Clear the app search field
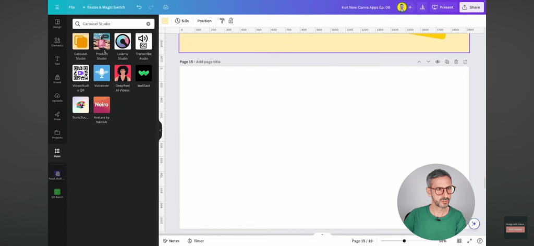Screen dimensions: 534x246 tap(148, 24)
